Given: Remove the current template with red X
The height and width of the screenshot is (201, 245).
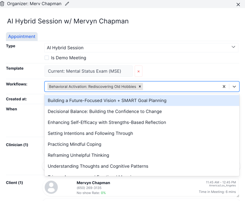Looking at the screenshot, I should point(139,71).
